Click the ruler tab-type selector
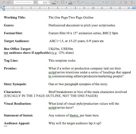 1,8
